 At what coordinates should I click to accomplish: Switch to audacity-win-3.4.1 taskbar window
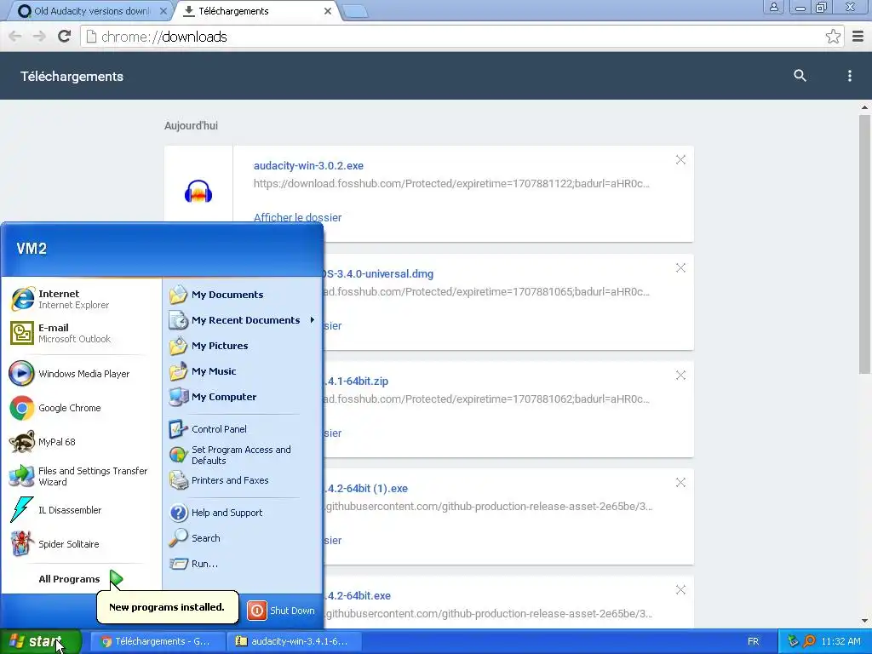coord(295,641)
